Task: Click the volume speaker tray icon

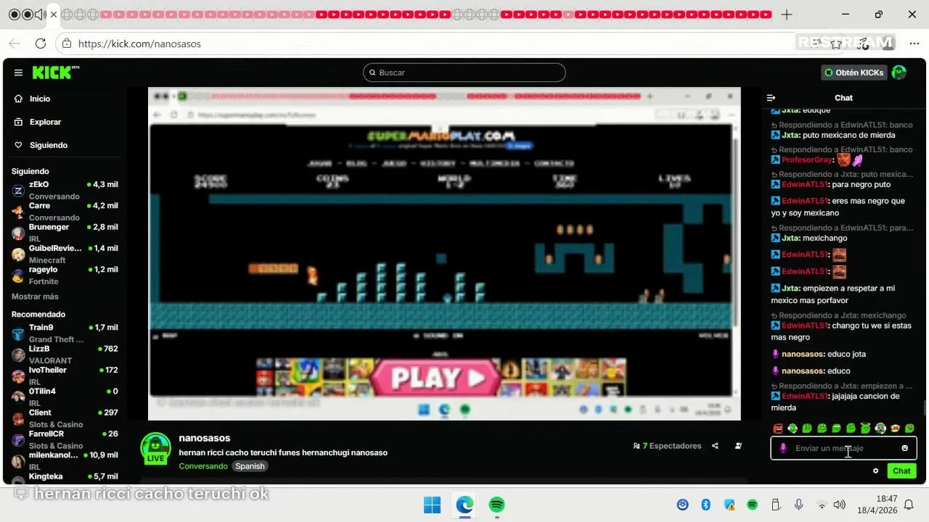Action: [840, 505]
